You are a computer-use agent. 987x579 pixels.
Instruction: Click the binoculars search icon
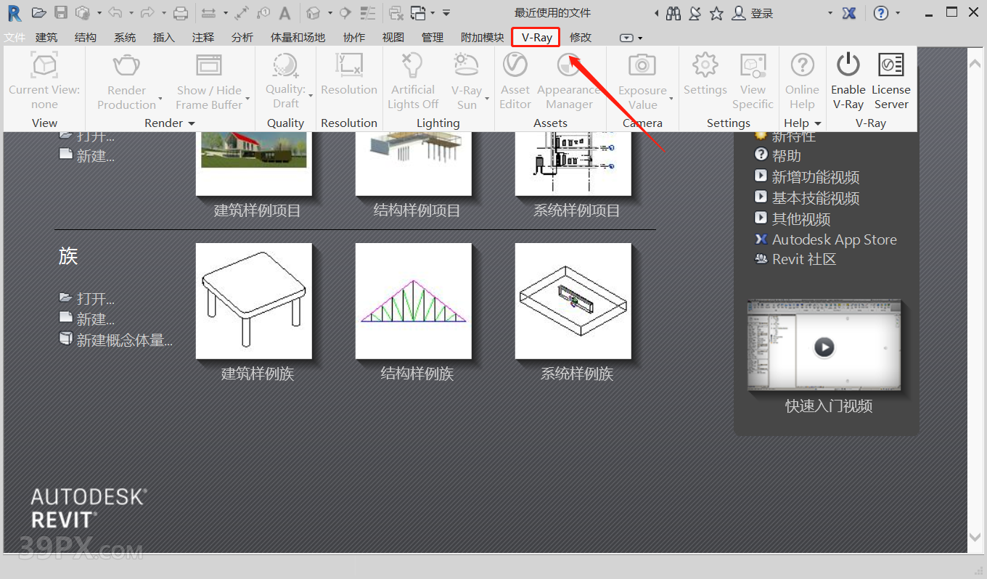pos(673,13)
